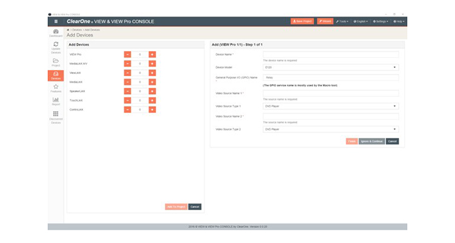Open Add Devices breadcrumb link
The image size is (455, 243).
(x=92, y=30)
